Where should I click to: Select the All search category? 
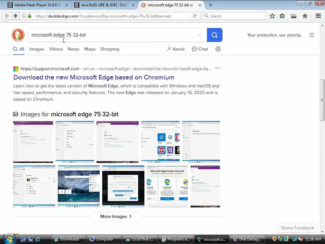point(19,49)
